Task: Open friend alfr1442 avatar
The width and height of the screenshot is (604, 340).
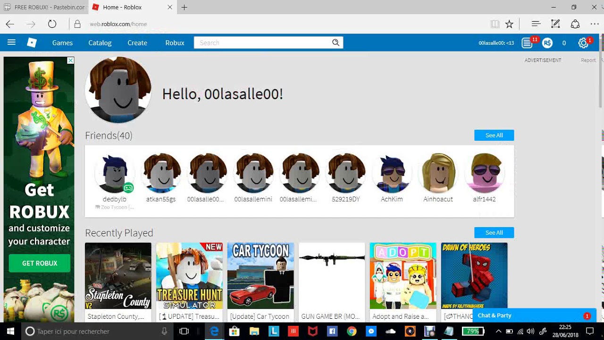Action: point(485,173)
